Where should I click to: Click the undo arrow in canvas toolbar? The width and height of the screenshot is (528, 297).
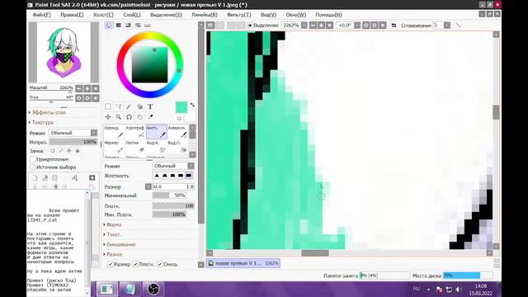tap(210, 26)
